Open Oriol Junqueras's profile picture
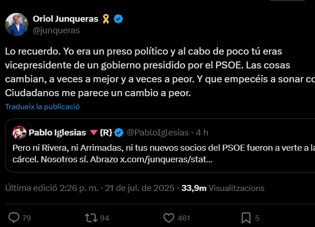Image resolution: width=315 pixels, height=227 pixels. (16, 25)
